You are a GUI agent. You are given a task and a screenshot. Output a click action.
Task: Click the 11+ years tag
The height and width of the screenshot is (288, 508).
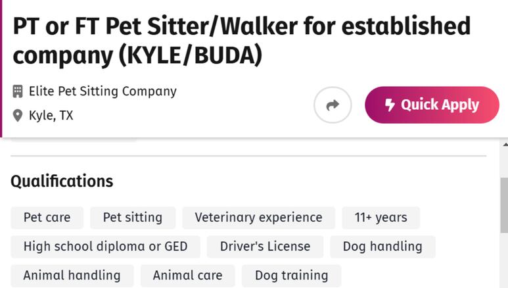(x=381, y=218)
